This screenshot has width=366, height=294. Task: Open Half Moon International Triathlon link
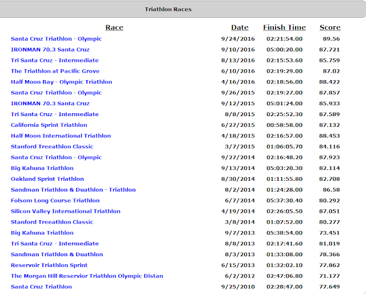click(x=61, y=136)
